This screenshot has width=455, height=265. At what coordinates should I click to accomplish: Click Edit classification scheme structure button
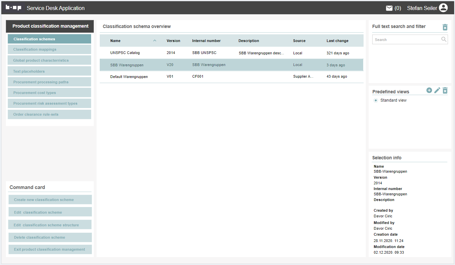pos(50,225)
